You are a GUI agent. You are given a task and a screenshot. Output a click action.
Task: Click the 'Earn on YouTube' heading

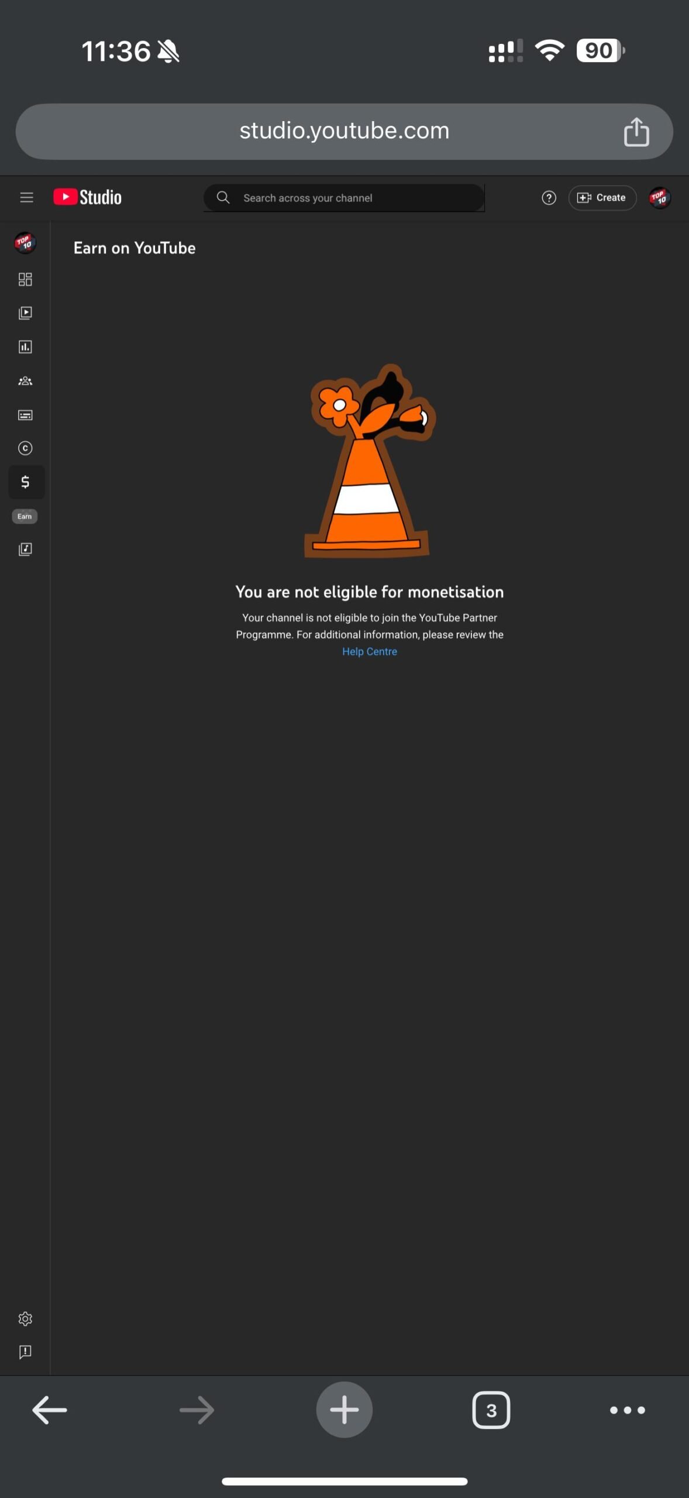(135, 248)
